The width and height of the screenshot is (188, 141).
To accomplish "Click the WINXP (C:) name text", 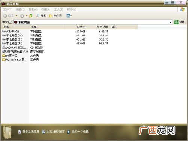I will (x=12, y=32).
